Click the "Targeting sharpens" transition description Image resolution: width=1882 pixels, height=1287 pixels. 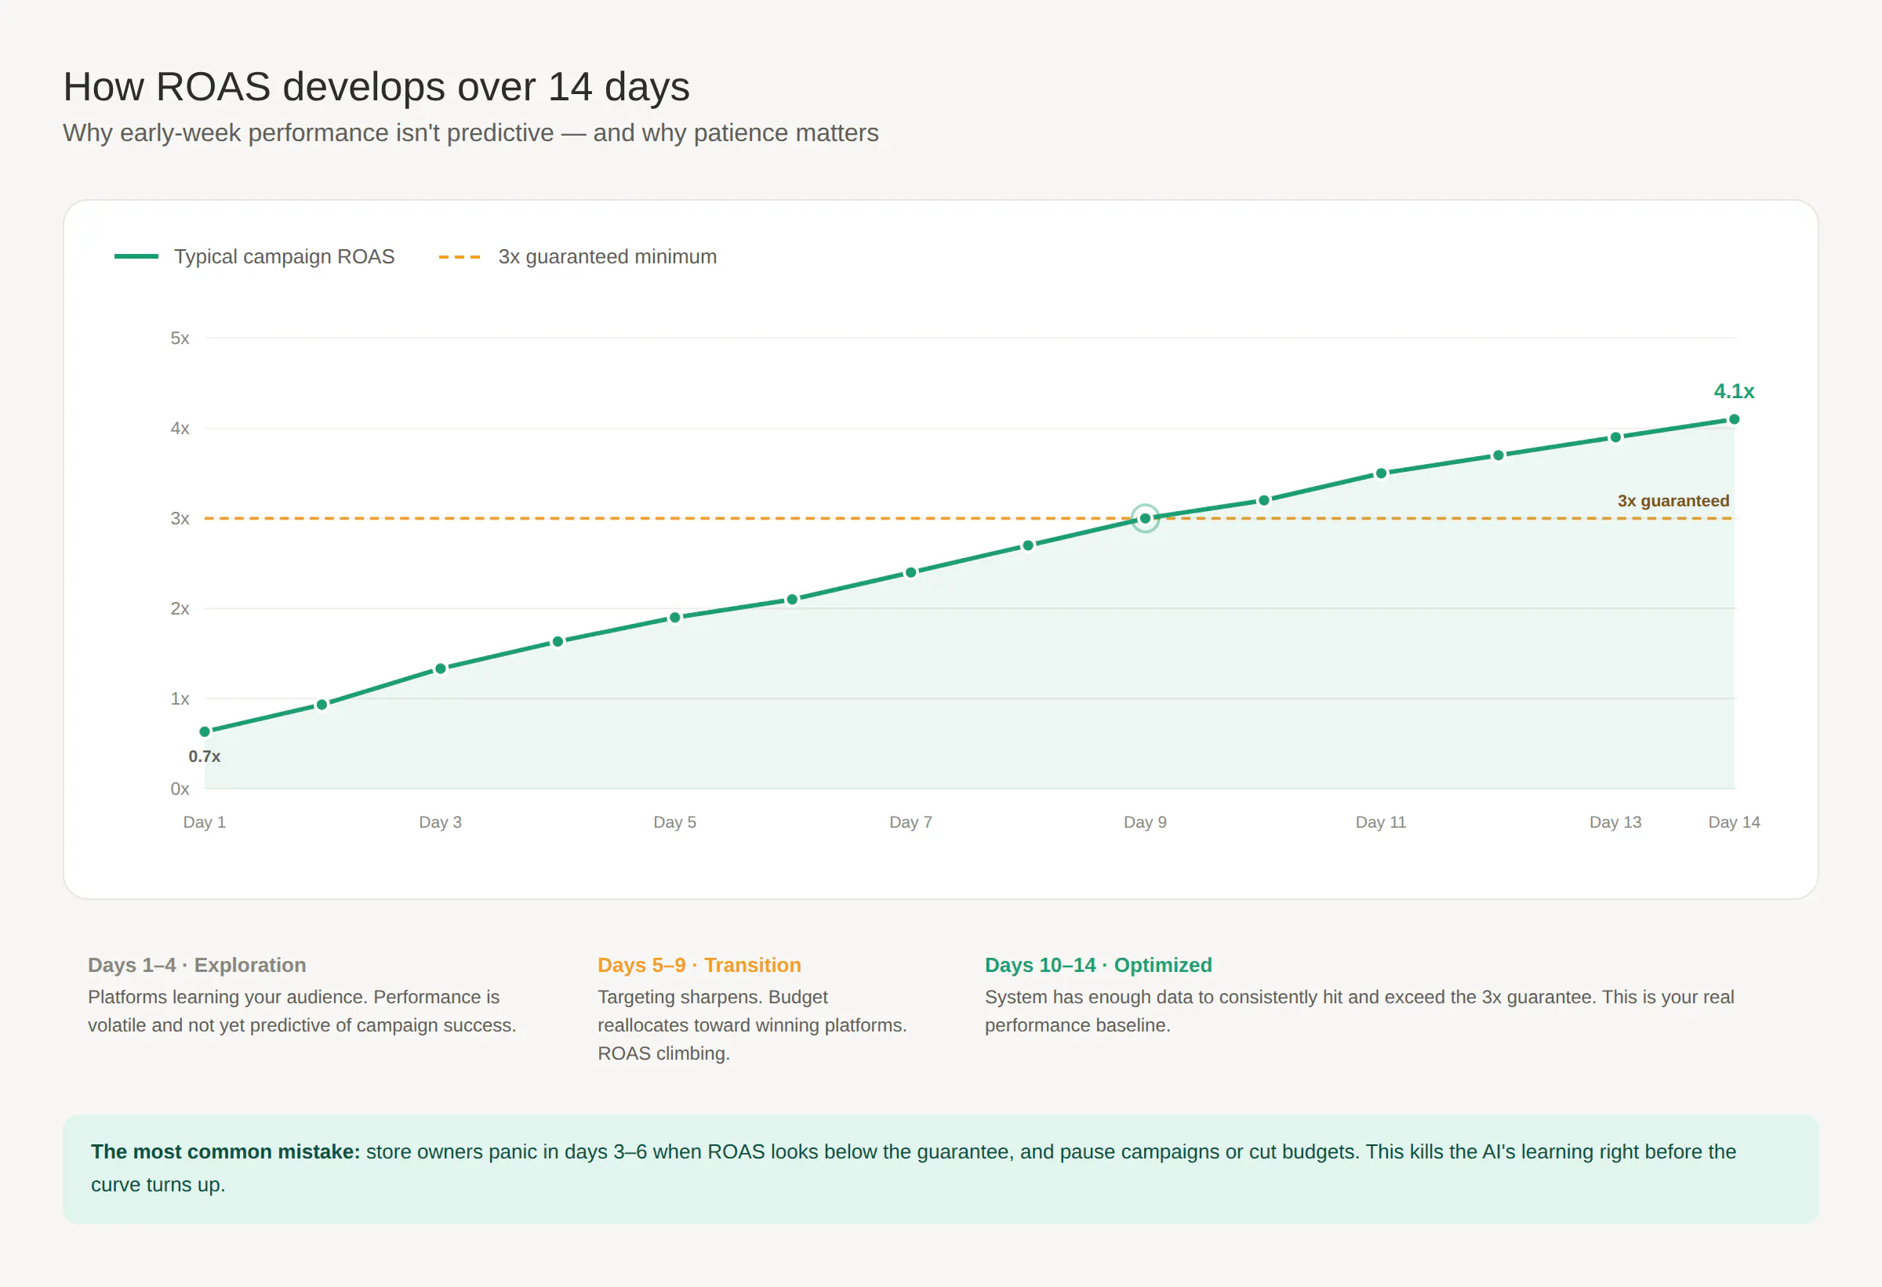click(x=752, y=1024)
